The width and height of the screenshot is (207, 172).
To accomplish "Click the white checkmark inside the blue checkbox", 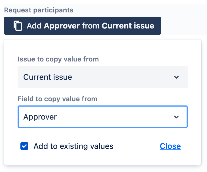I will click(x=24, y=146).
